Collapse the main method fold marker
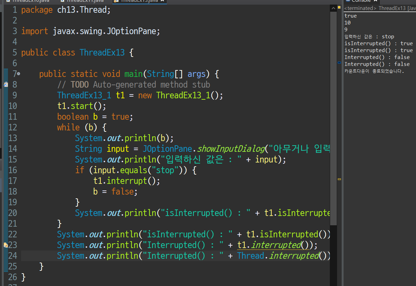416x286 pixels. (18, 74)
